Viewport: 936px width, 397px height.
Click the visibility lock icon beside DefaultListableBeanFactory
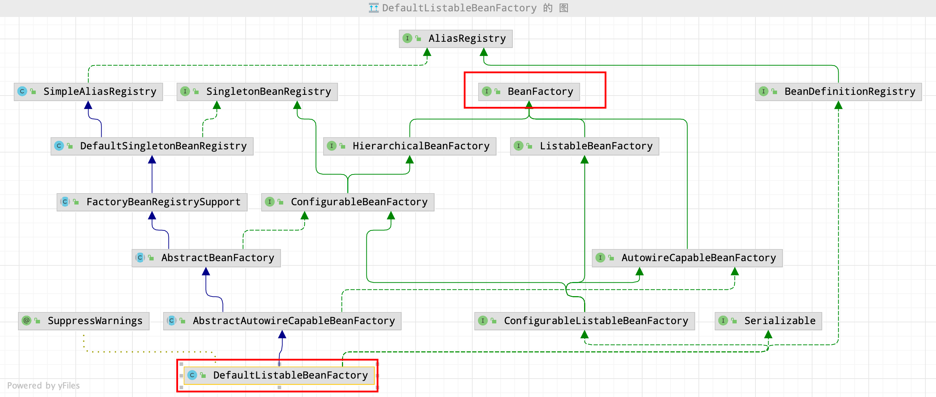(x=203, y=375)
